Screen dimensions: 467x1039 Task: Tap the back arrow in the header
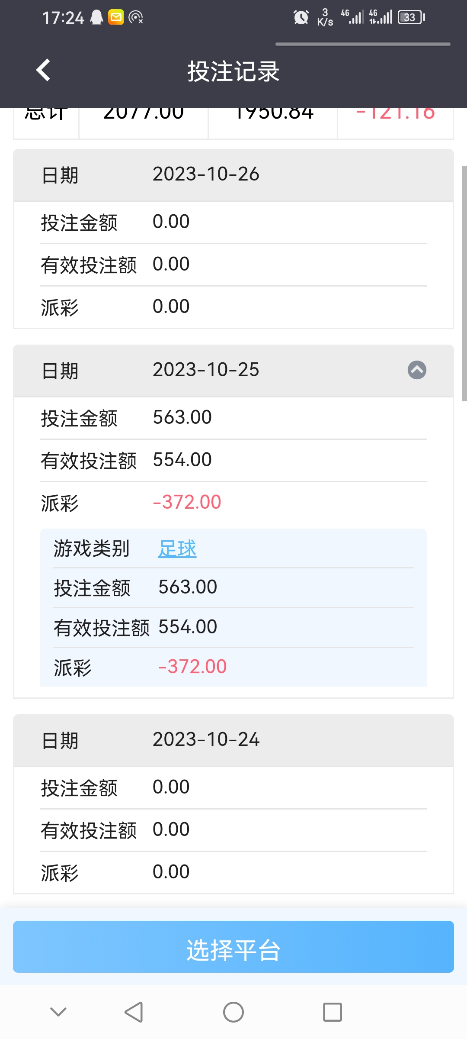pyautogui.click(x=43, y=70)
